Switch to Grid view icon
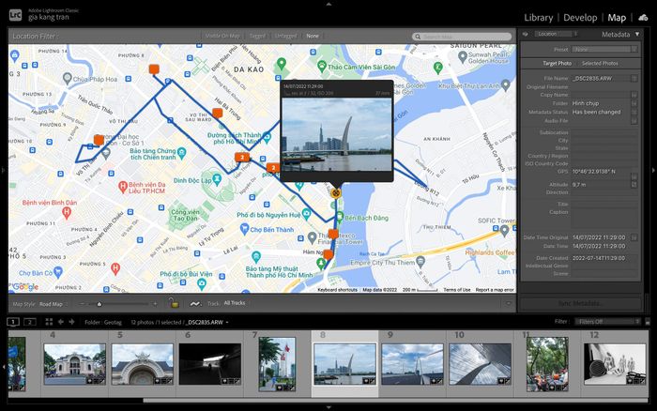Screen dimensions: 657x411 pyautogui.click(x=49, y=322)
